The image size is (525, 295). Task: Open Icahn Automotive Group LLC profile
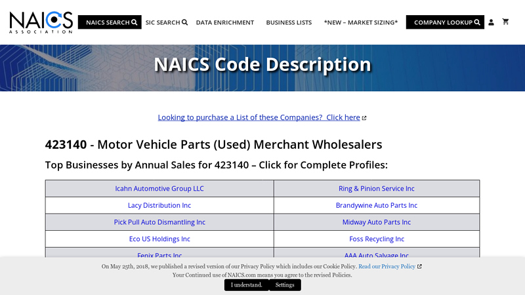point(159,189)
